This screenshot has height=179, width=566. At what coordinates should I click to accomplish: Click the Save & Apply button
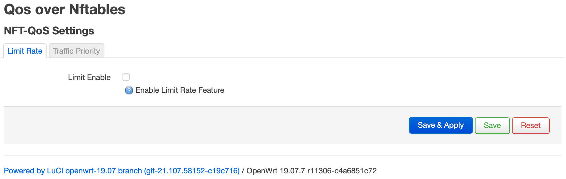click(x=441, y=125)
